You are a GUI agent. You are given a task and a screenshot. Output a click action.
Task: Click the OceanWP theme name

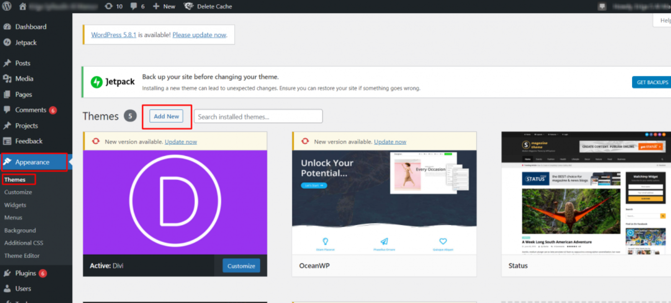pyautogui.click(x=314, y=266)
